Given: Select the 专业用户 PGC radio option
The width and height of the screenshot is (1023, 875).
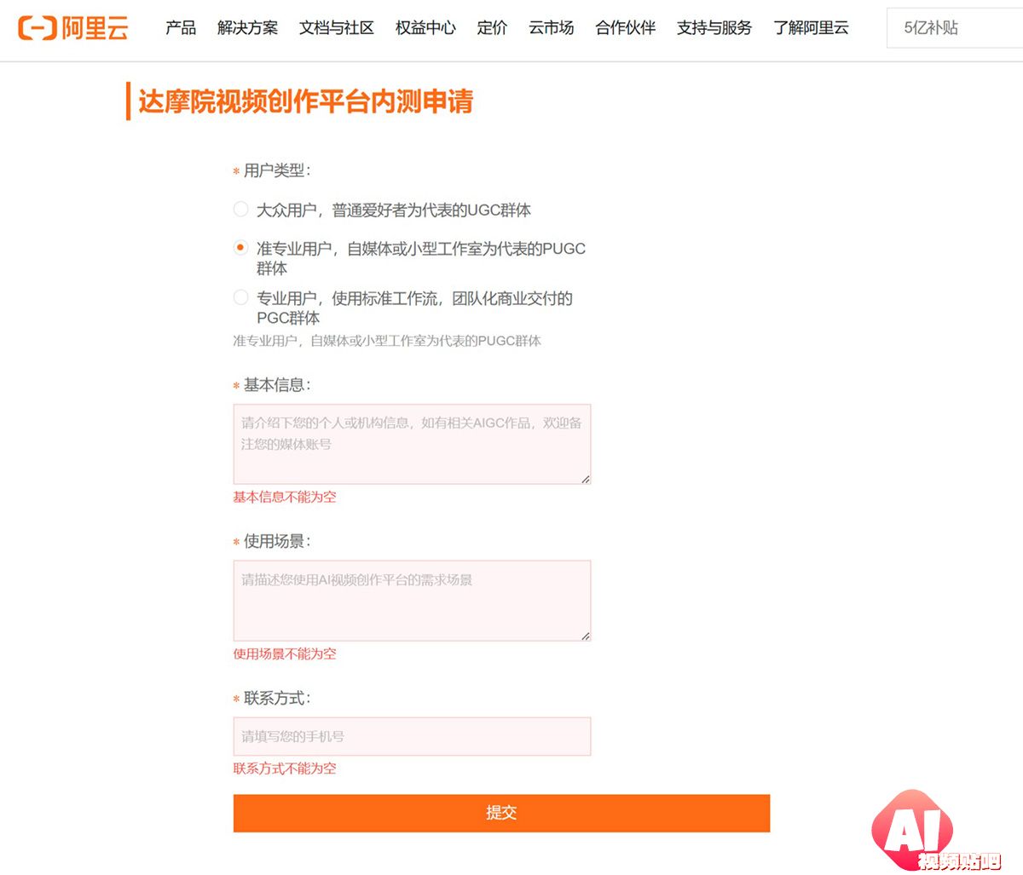Looking at the screenshot, I should tap(241, 297).
